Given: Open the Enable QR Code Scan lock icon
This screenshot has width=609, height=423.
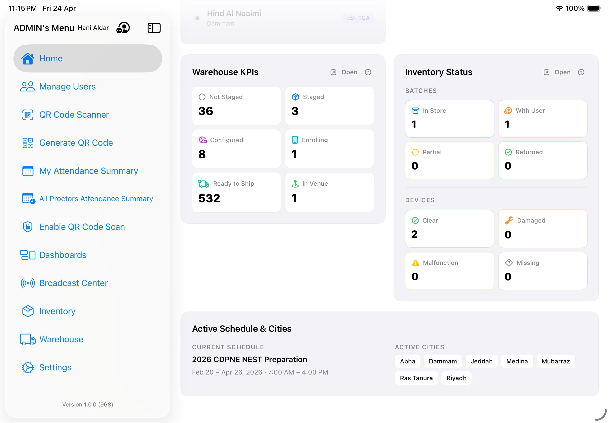Looking at the screenshot, I should coord(28,227).
